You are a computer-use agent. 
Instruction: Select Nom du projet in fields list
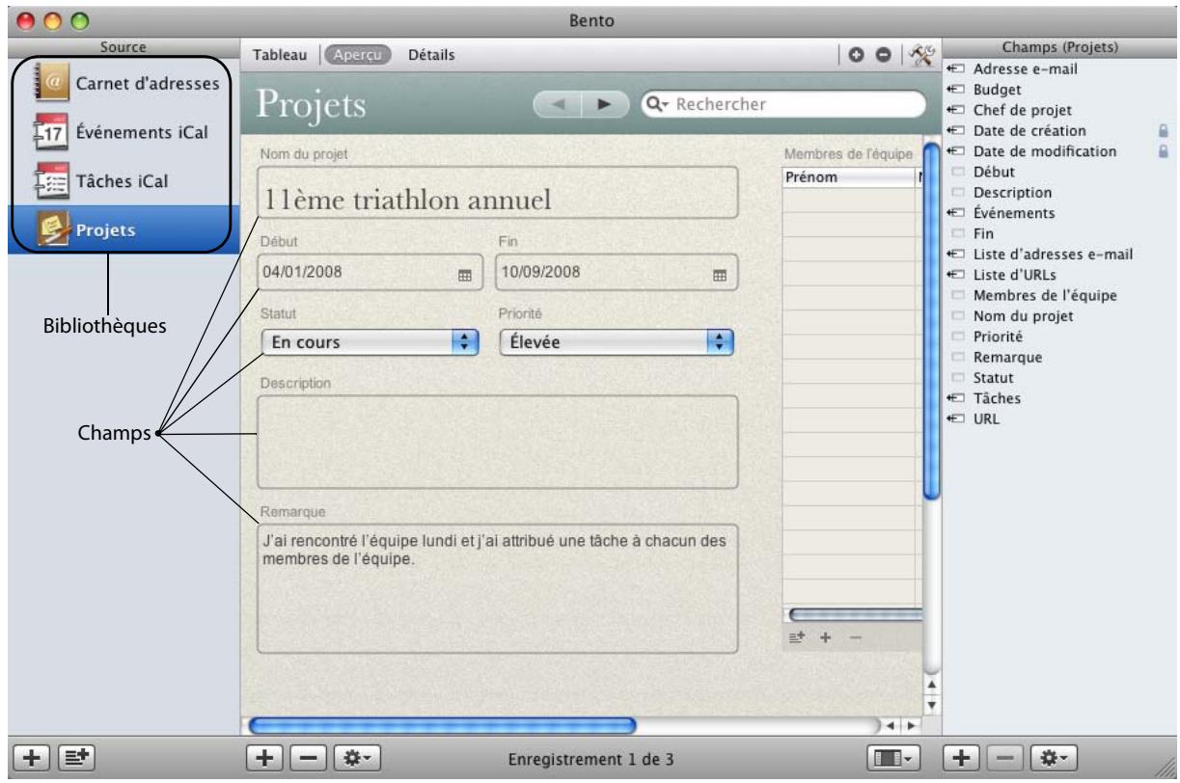(1024, 316)
